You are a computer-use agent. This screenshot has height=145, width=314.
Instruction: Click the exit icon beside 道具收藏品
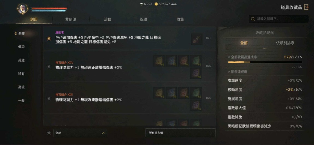coord(306,7)
